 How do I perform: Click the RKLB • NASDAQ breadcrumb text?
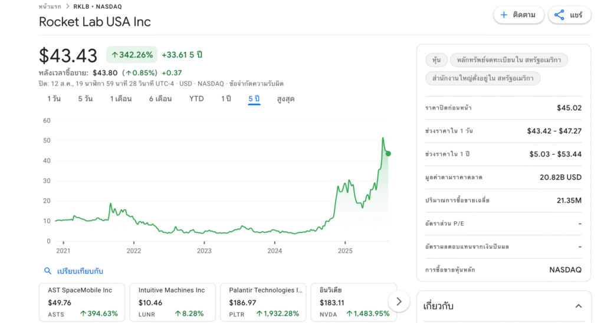pyautogui.click(x=97, y=6)
